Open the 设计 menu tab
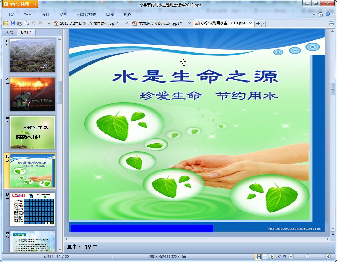 coord(46,15)
